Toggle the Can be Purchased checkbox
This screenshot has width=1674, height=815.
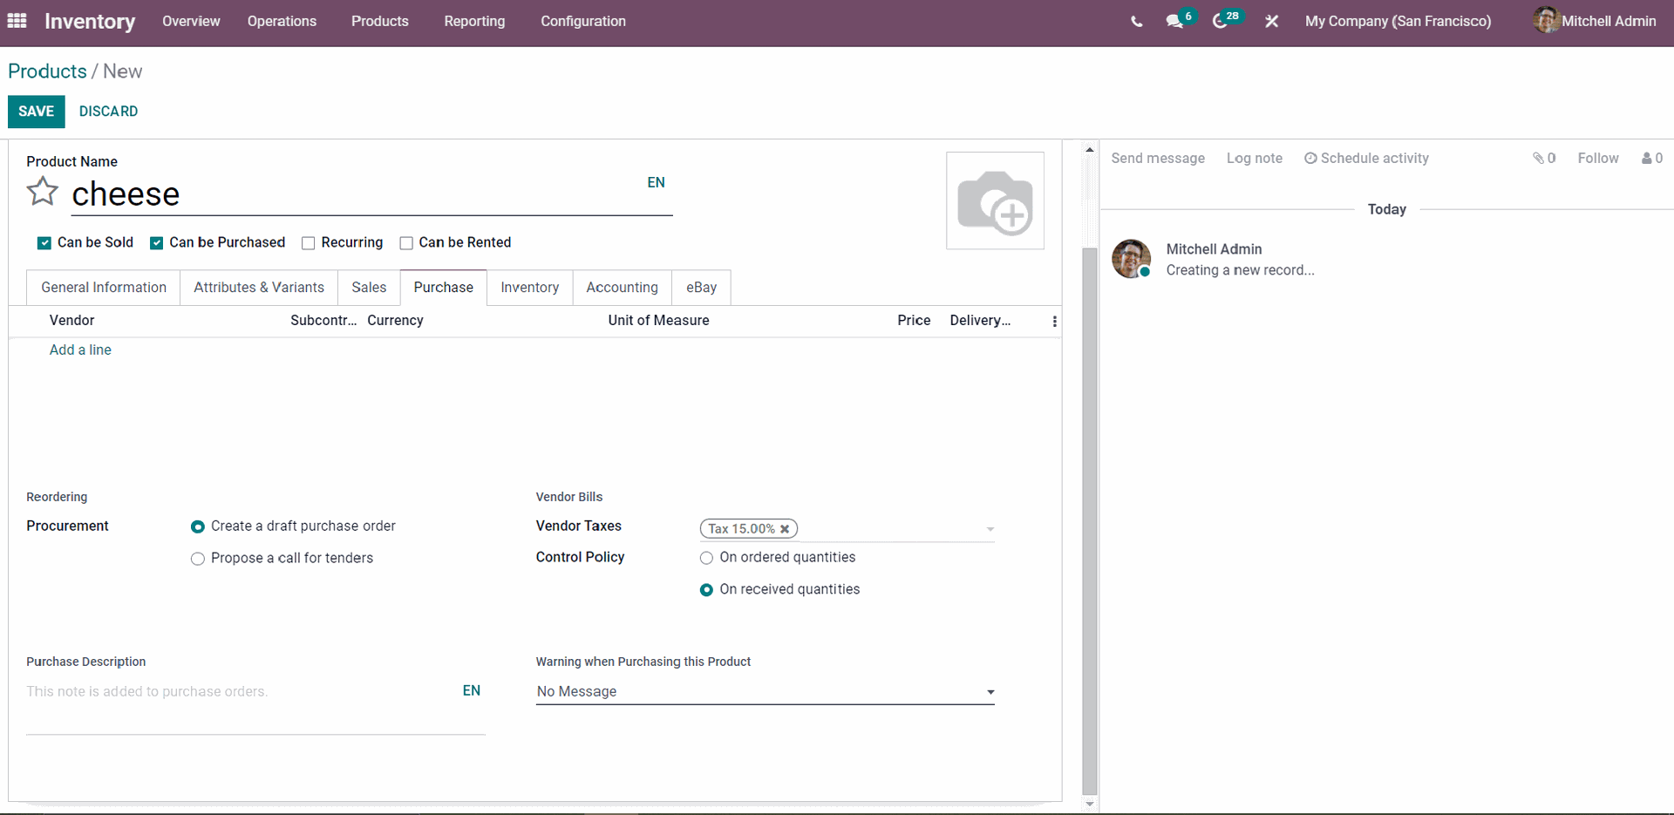[156, 243]
